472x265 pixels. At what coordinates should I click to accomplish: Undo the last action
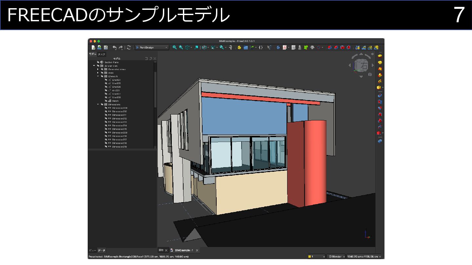tap(114, 47)
